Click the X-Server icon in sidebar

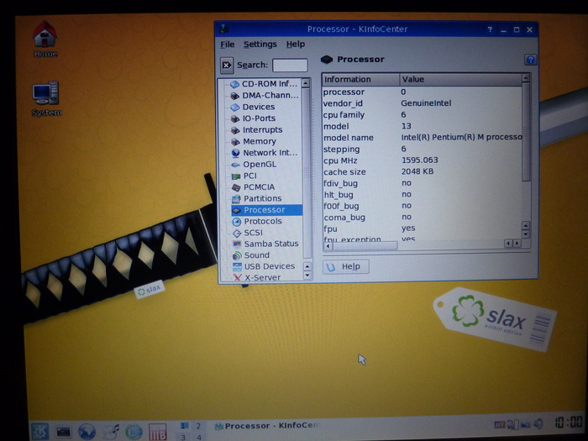pos(238,277)
